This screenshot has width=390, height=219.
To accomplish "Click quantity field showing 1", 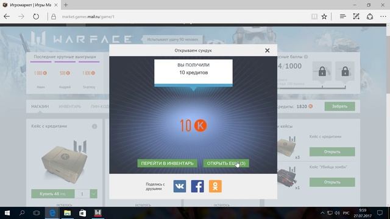I will click(82, 193).
